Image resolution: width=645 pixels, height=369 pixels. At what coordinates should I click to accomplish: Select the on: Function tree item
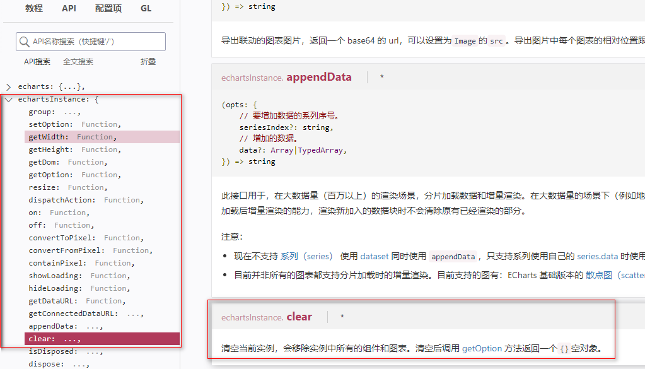click(102, 213)
